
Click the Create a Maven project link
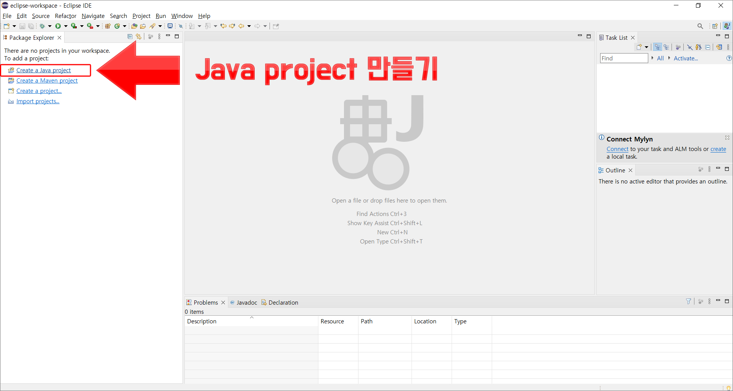coord(47,81)
